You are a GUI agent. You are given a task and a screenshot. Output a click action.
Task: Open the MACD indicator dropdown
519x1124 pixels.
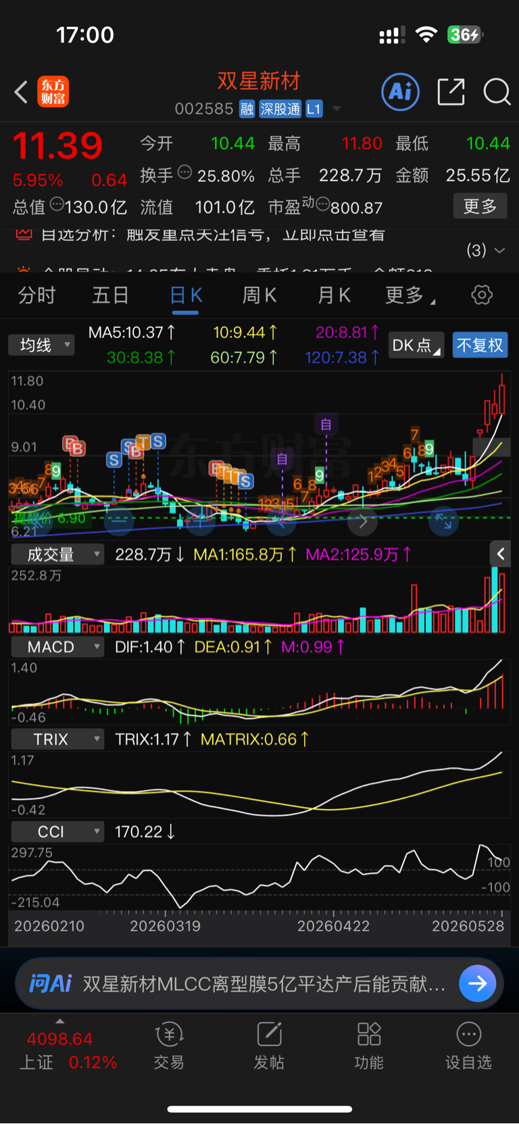coord(57,647)
